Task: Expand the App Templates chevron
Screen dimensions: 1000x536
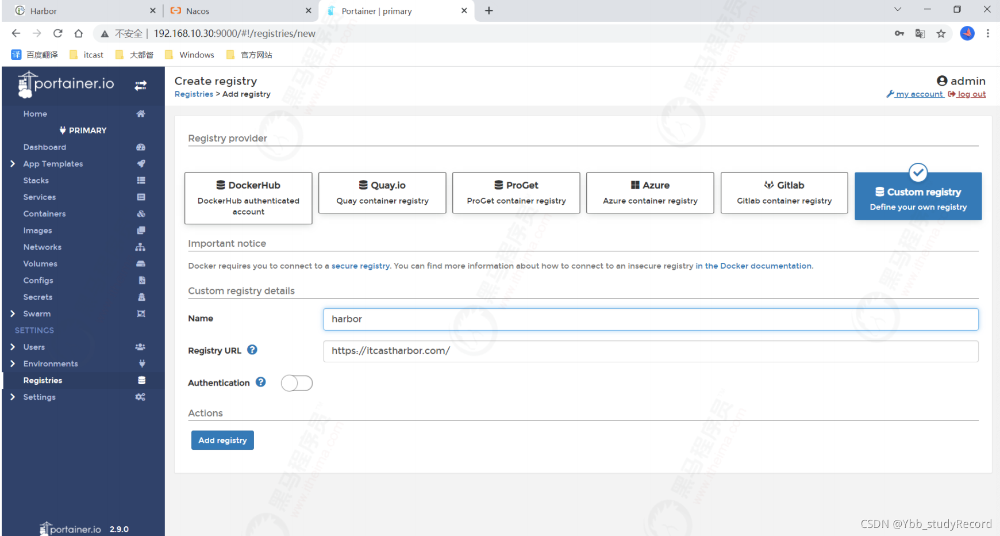Action: click(13, 164)
